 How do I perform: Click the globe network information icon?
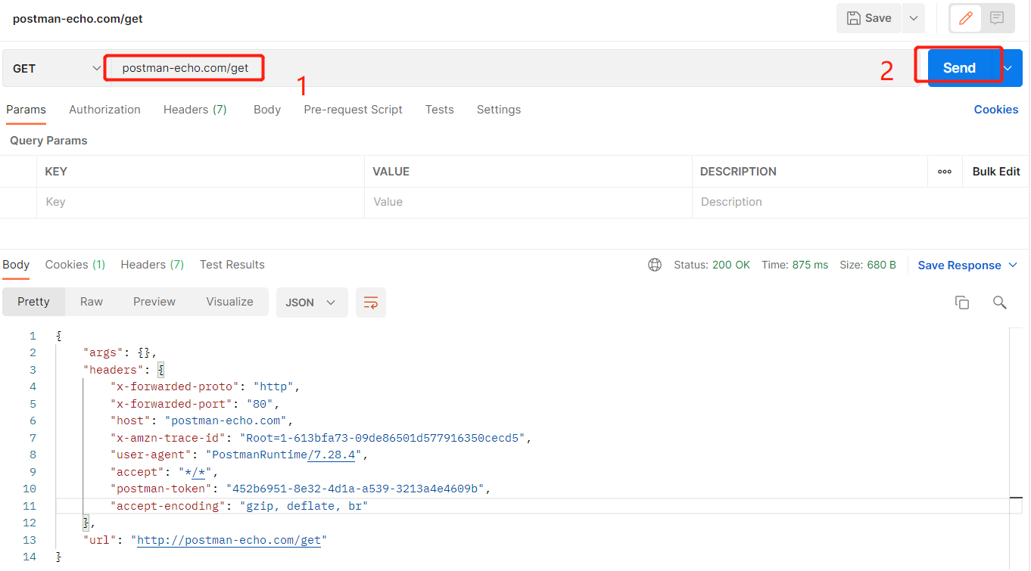tap(655, 265)
